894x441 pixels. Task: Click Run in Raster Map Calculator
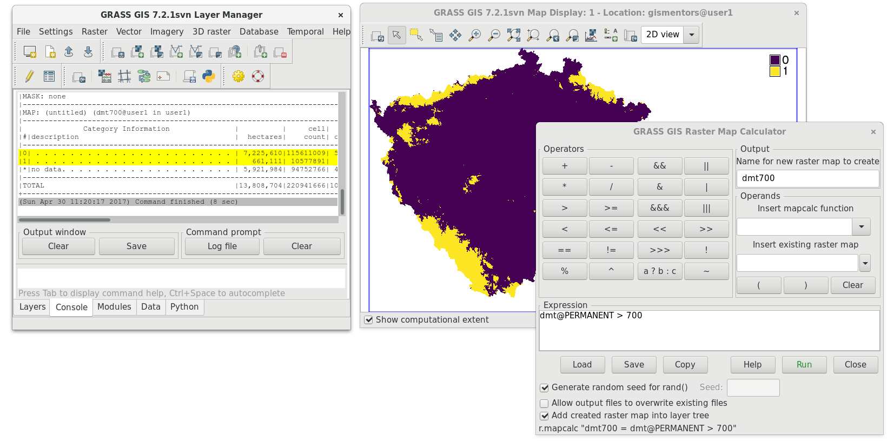[804, 365]
